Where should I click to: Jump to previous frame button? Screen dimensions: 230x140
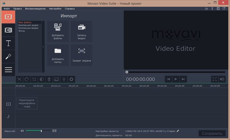tap(168, 79)
